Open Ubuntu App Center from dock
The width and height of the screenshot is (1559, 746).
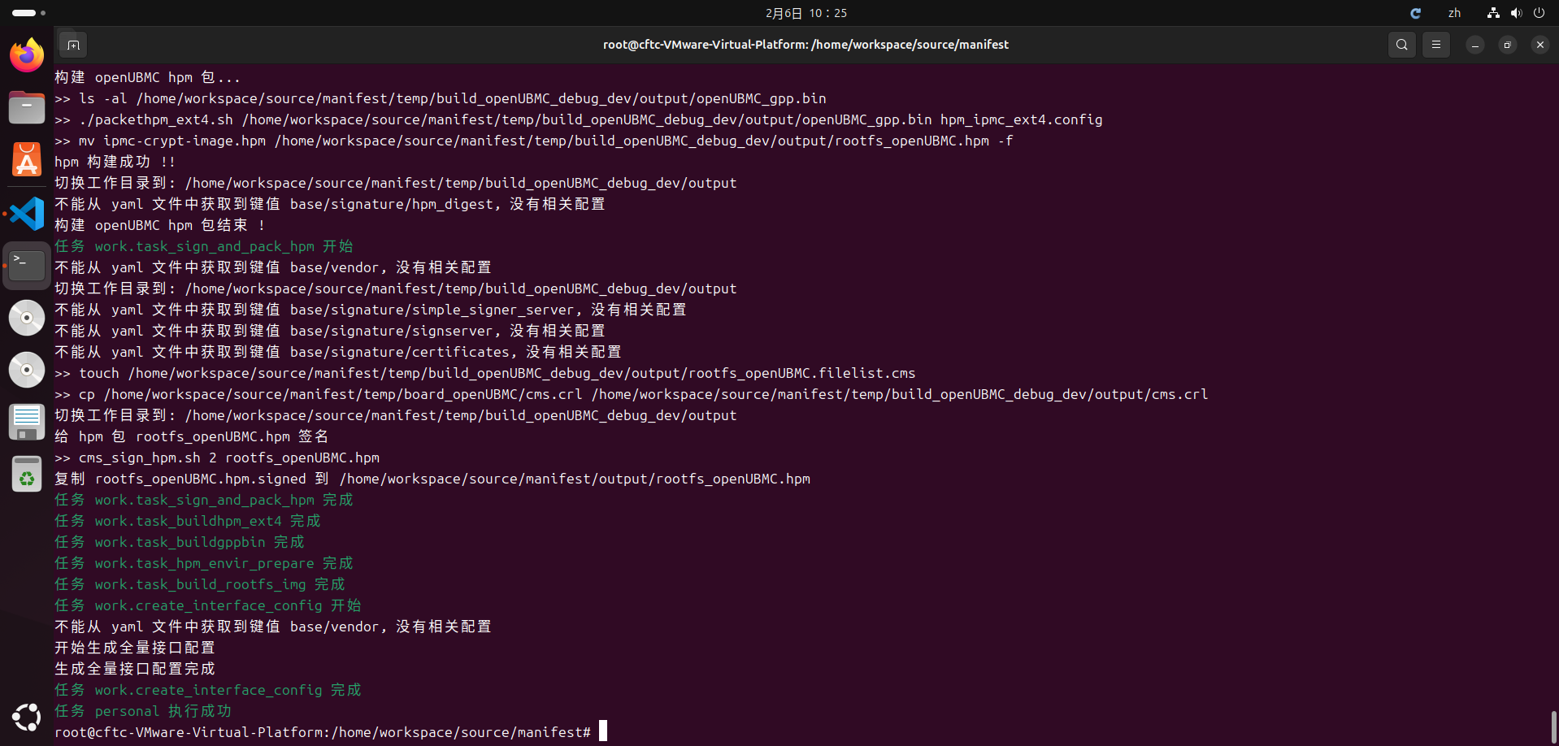click(x=27, y=160)
